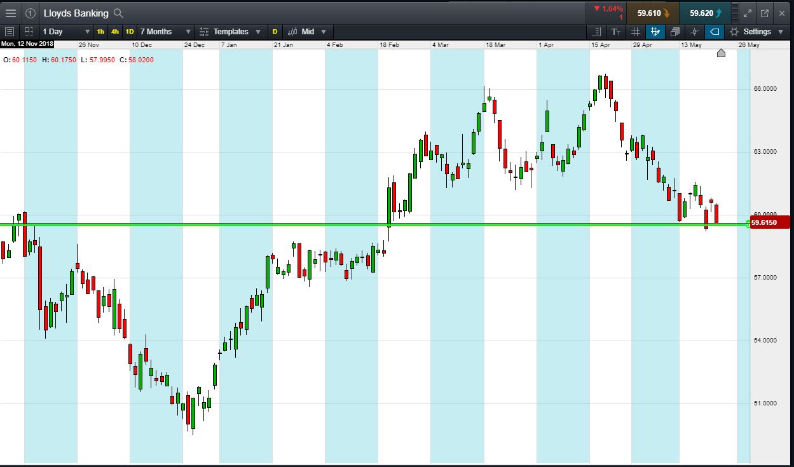Image resolution: width=794 pixels, height=467 pixels.
Task: Click the 24 Dec date label
Action: pos(195,44)
